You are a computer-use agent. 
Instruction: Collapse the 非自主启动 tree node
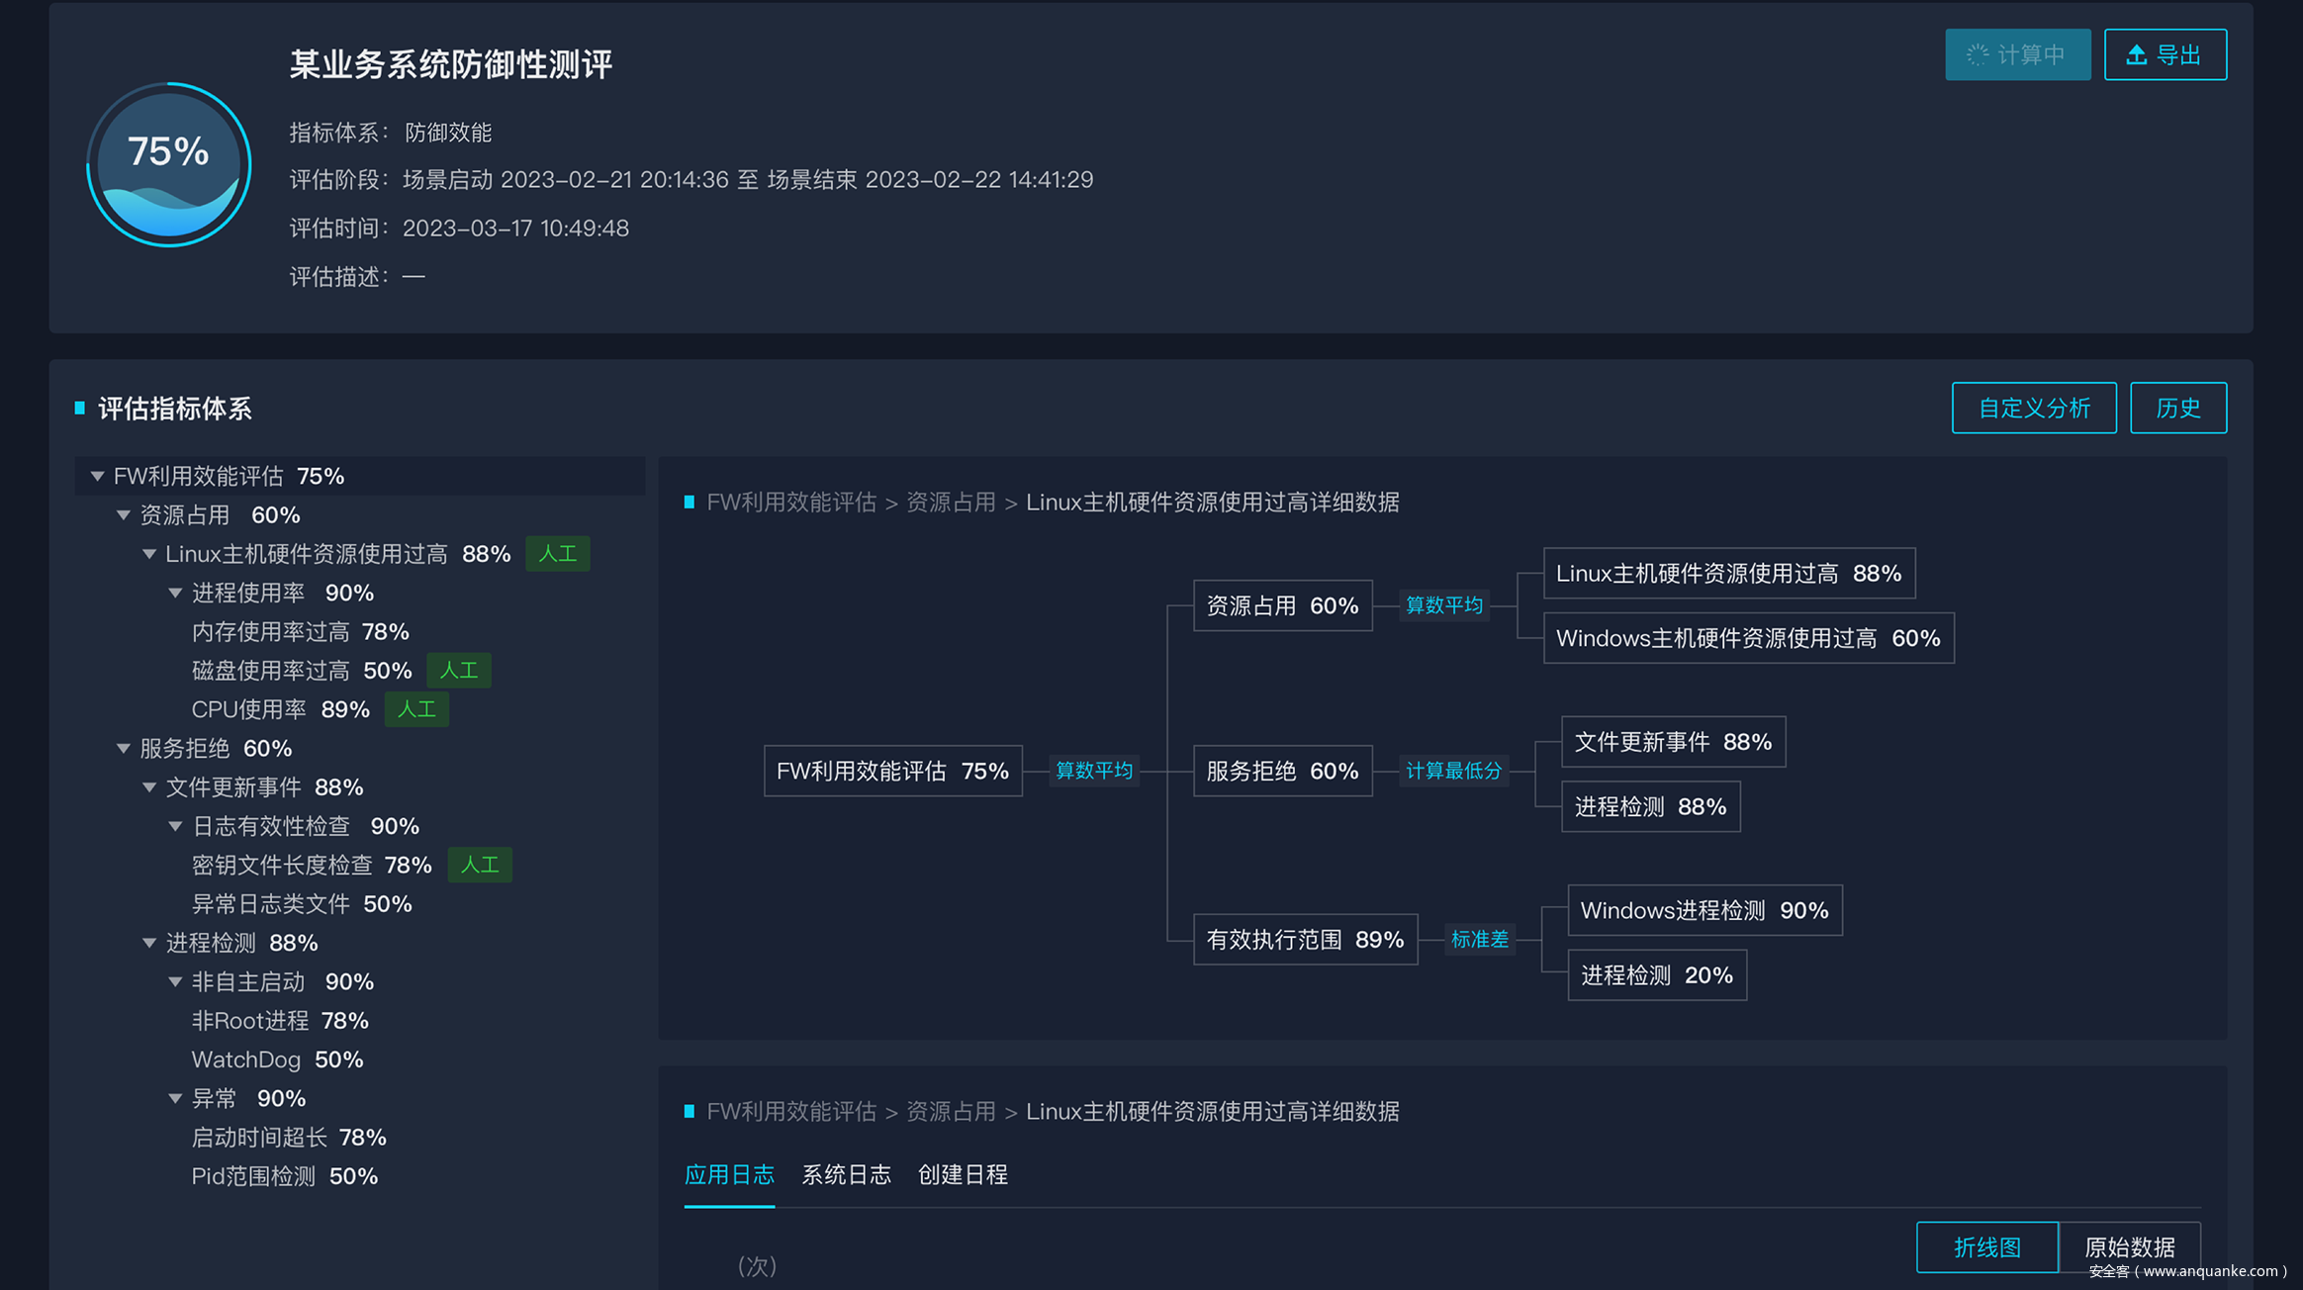point(175,982)
